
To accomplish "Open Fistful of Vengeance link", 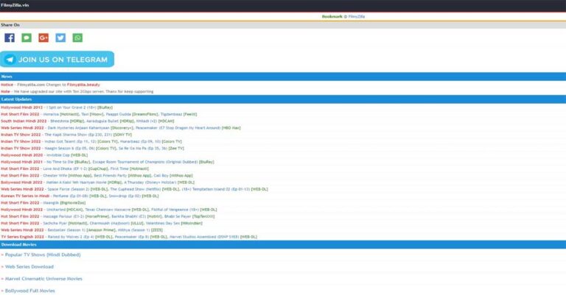I will point(175,210).
